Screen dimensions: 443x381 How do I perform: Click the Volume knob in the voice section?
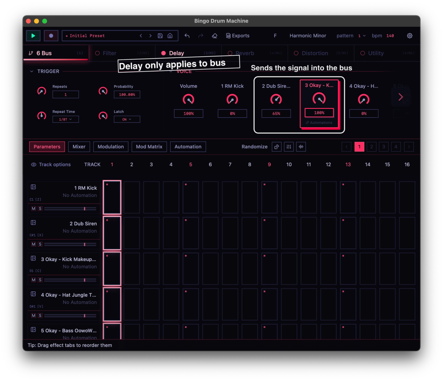coord(189,99)
